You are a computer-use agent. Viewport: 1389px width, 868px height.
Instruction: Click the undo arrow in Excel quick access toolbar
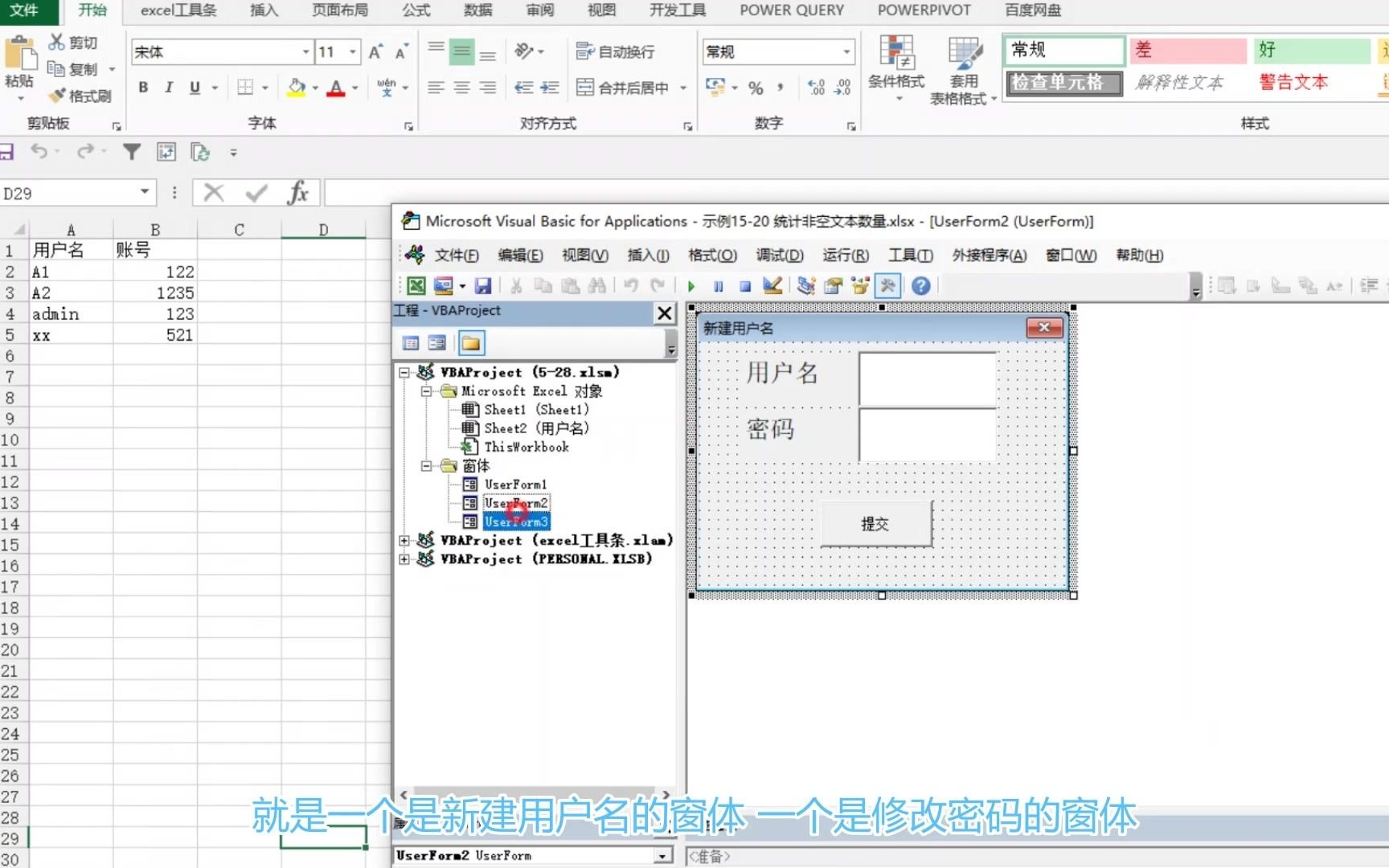click(39, 151)
